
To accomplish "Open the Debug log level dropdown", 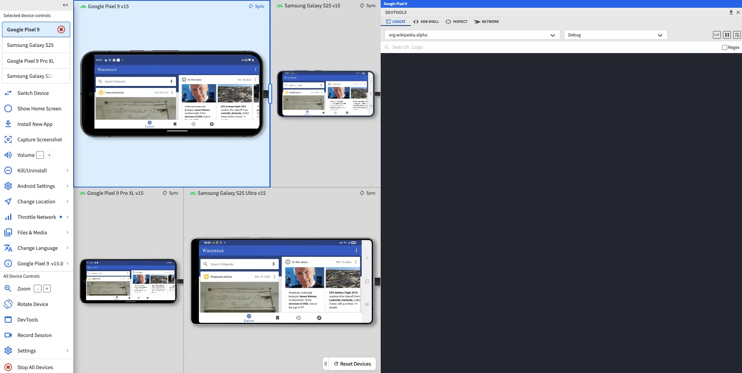I will [x=615, y=35].
